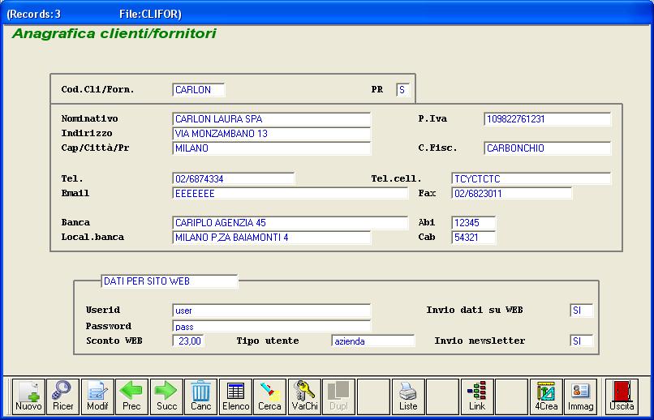Screen dimensions: 654x420
Task: Create a new record with Nuovo
Action: click(28, 396)
